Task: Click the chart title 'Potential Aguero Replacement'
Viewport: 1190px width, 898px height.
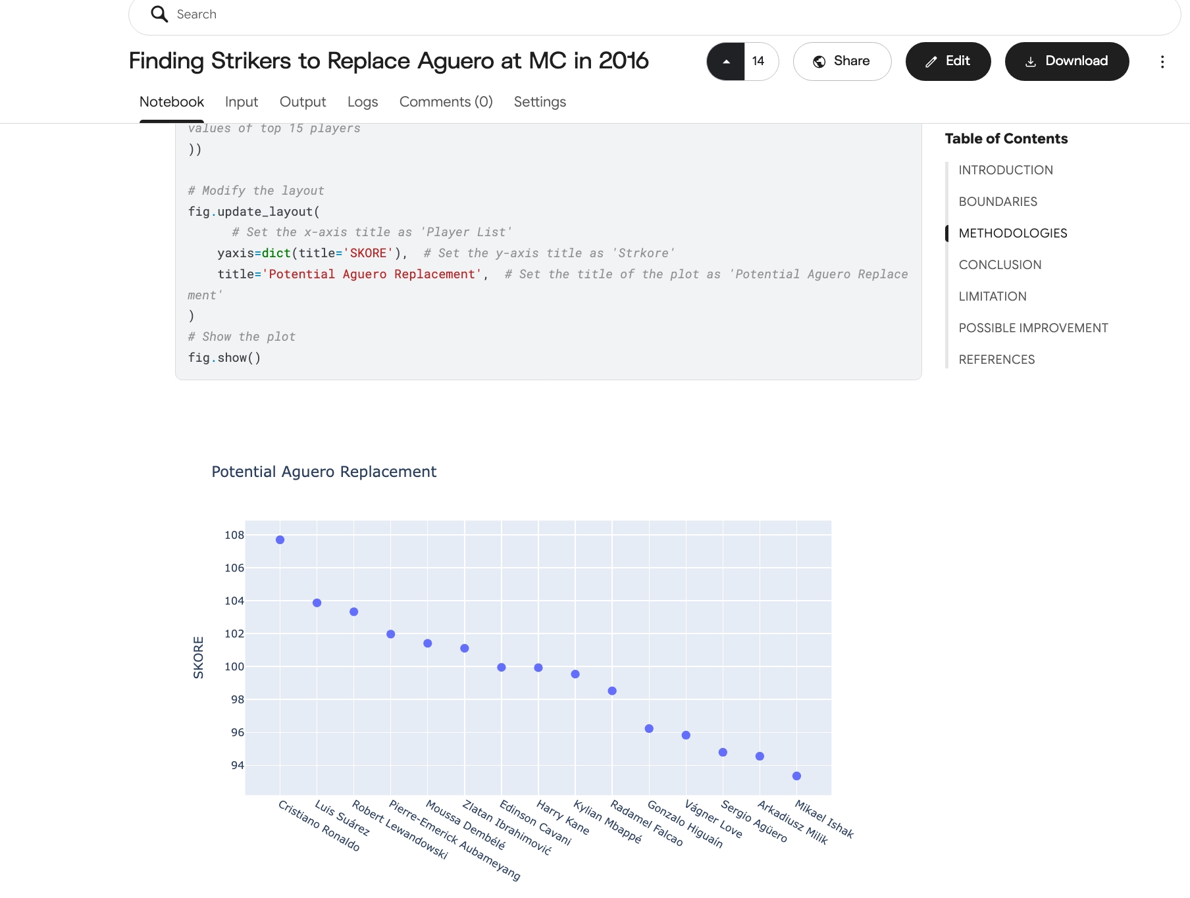Action: (324, 472)
